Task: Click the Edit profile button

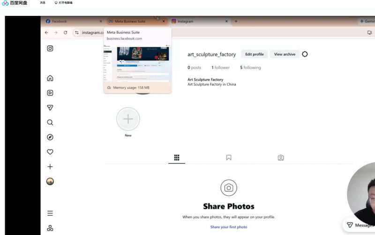Action: coord(255,54)
